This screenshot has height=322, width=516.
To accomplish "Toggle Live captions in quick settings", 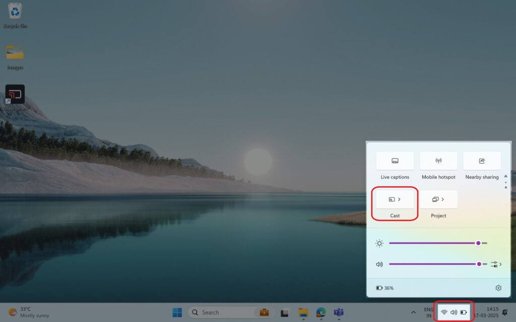I will 395,160.
